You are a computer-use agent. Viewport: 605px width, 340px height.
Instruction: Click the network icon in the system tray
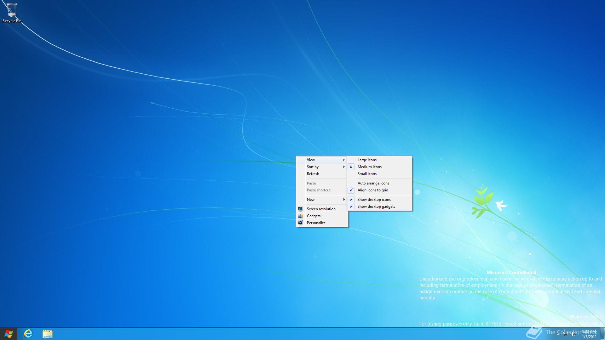[x=566, y=334]
